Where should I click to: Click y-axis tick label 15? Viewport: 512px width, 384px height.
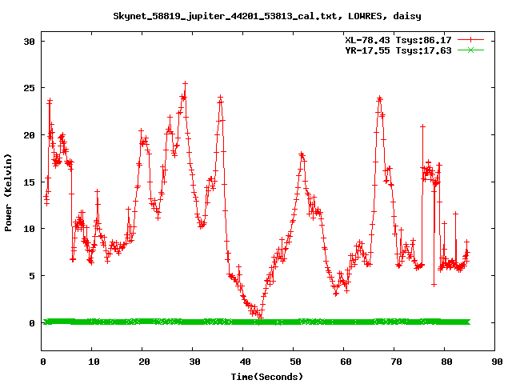pyautogui.click(x=29, y=182)
